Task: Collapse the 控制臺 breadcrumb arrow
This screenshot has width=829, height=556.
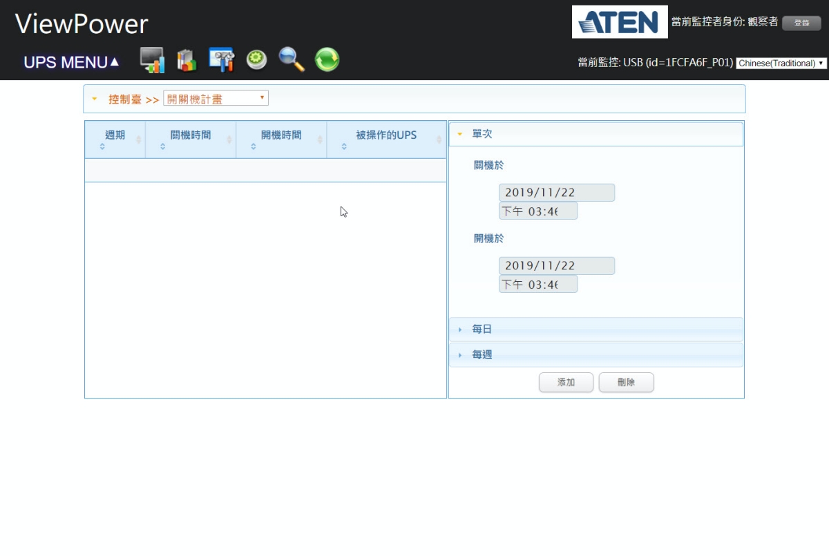Action: 95,99
